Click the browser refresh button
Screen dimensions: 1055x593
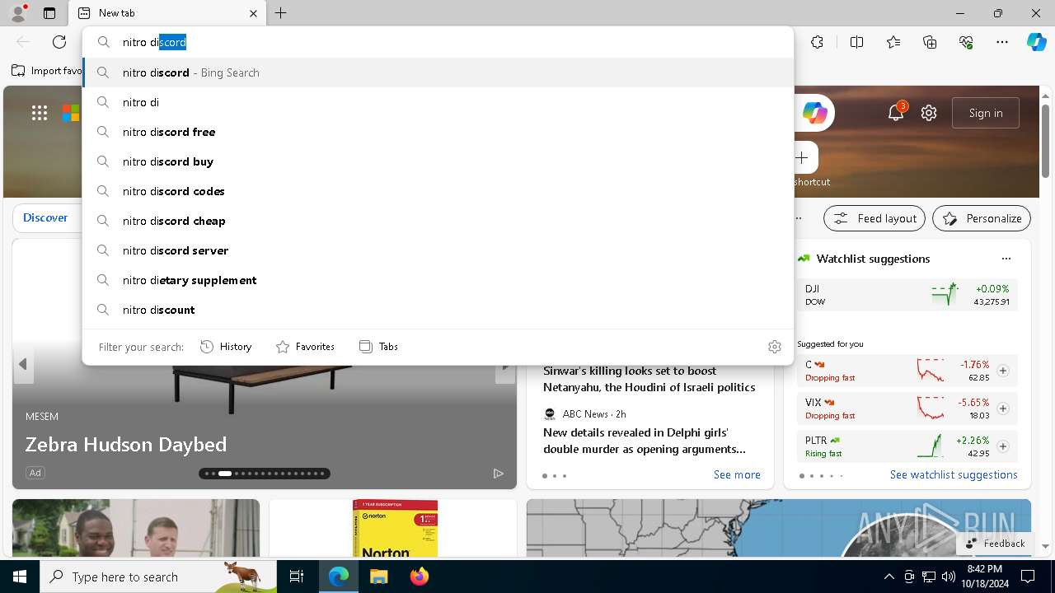coord(59,42)
